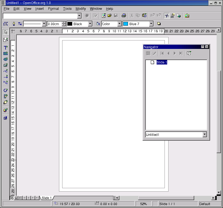Image resolution: width=223 pixels, height=208 pixels.
Task: Activate the Connector tool
Action: (x=6, y=82)
